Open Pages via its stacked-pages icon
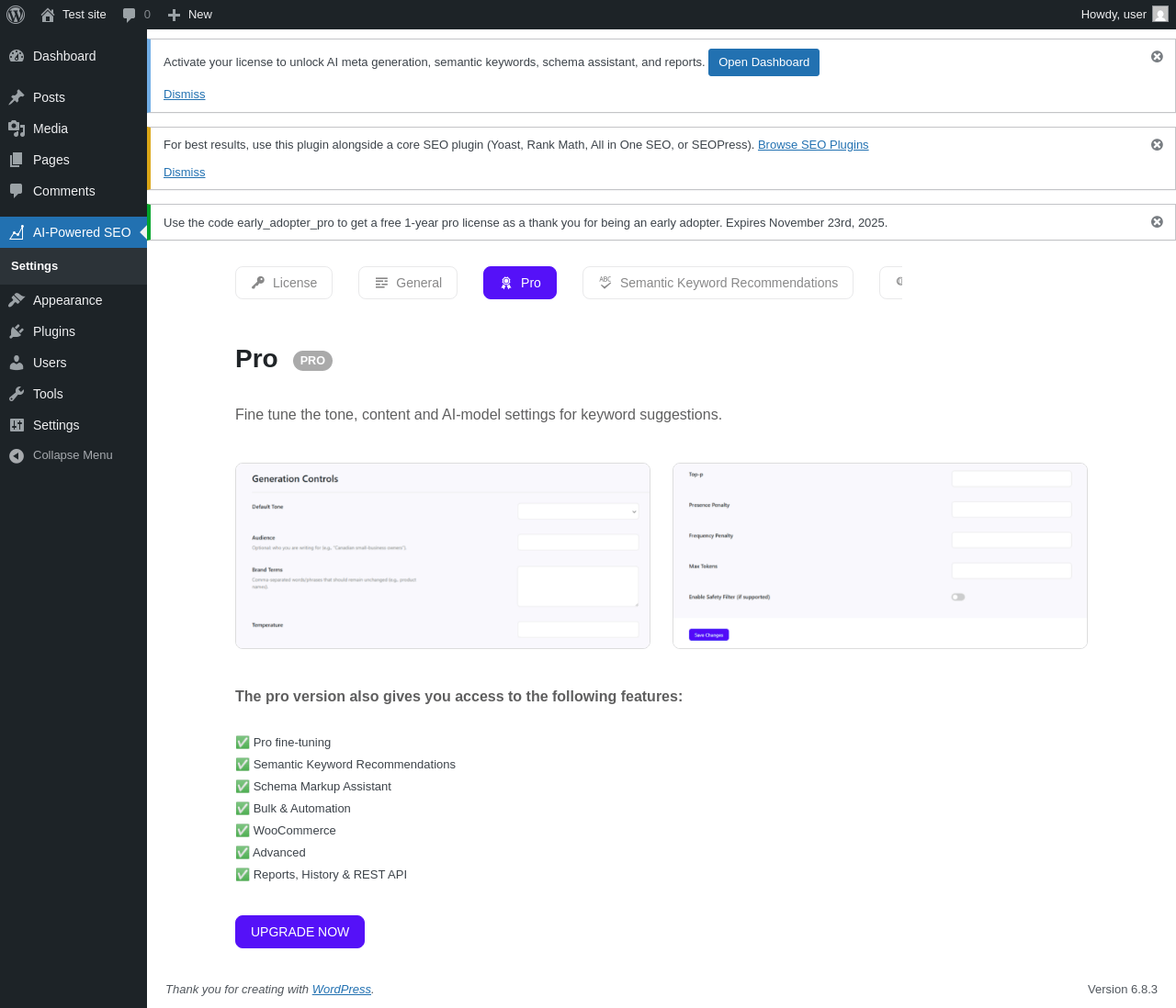The height and width of the screenshot is (1008, 1176). click(17, 160)
